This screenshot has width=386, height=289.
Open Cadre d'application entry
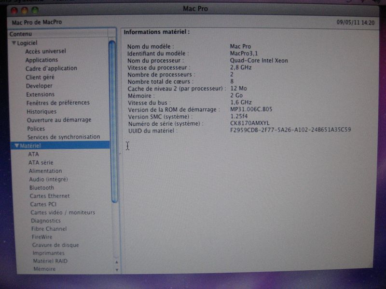click(51, 68)
